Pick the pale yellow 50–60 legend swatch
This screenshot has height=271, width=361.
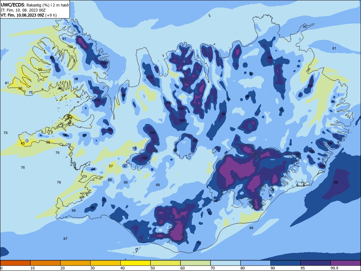click(165, 263)
